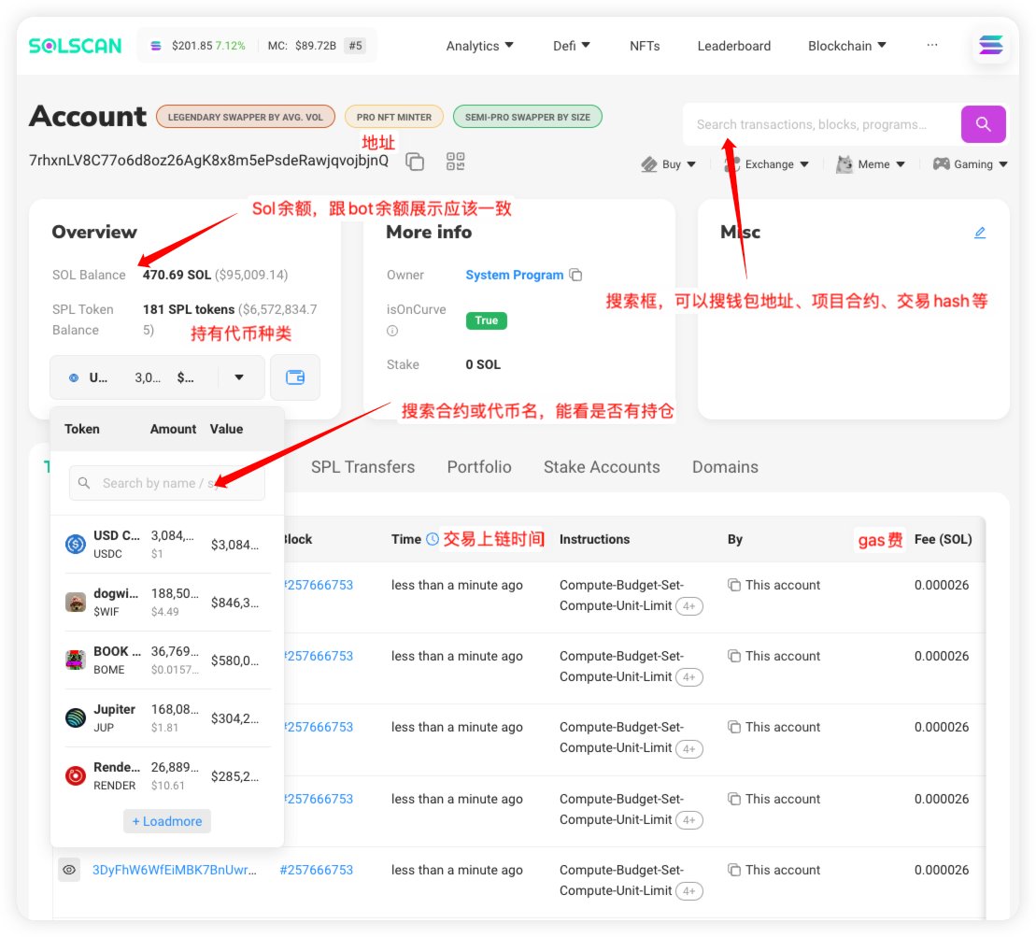
Task: Click the Loadmore button in token list
Action: (x=167, y=821)
